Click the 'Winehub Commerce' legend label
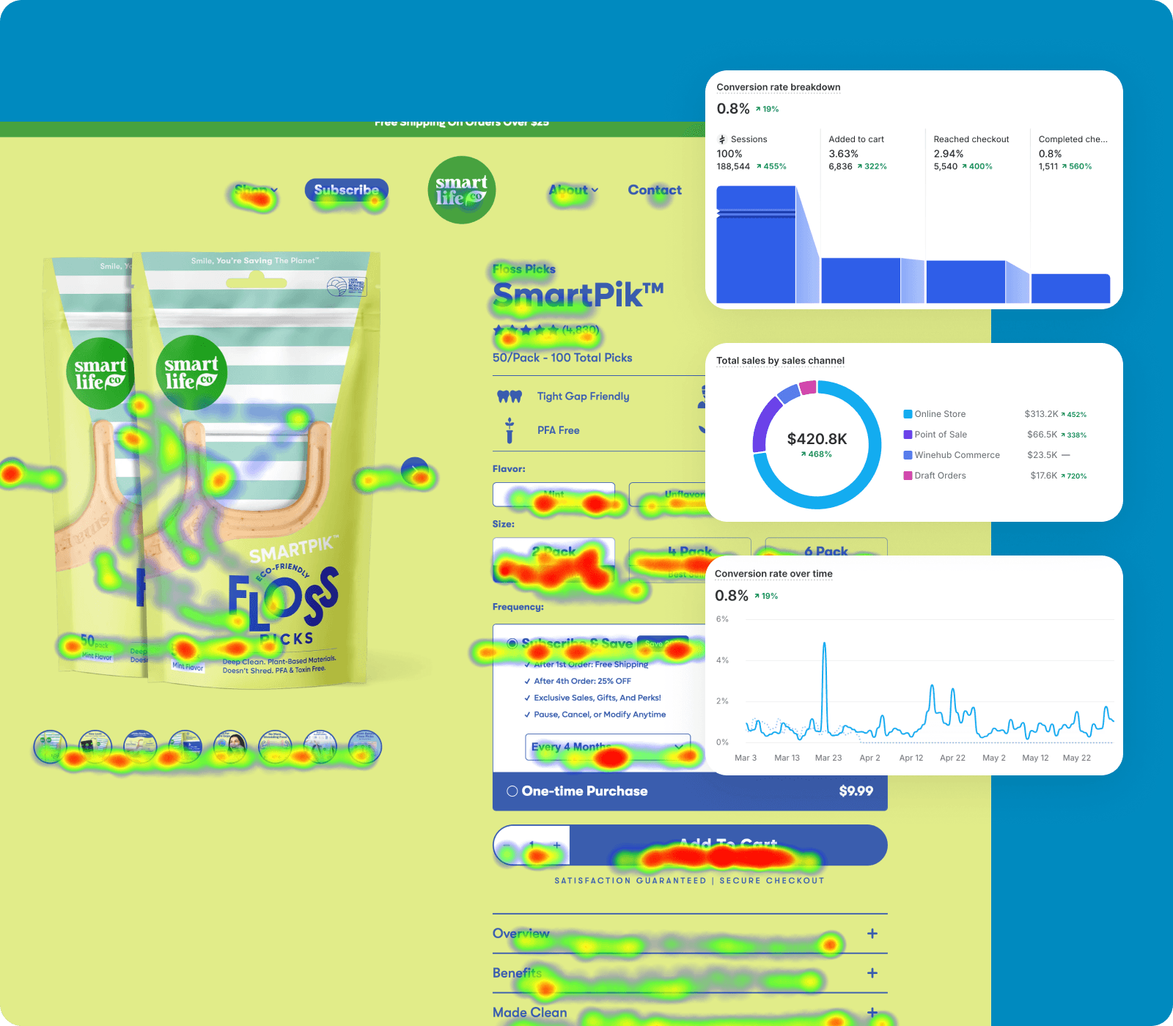 (x=957, y=455)
